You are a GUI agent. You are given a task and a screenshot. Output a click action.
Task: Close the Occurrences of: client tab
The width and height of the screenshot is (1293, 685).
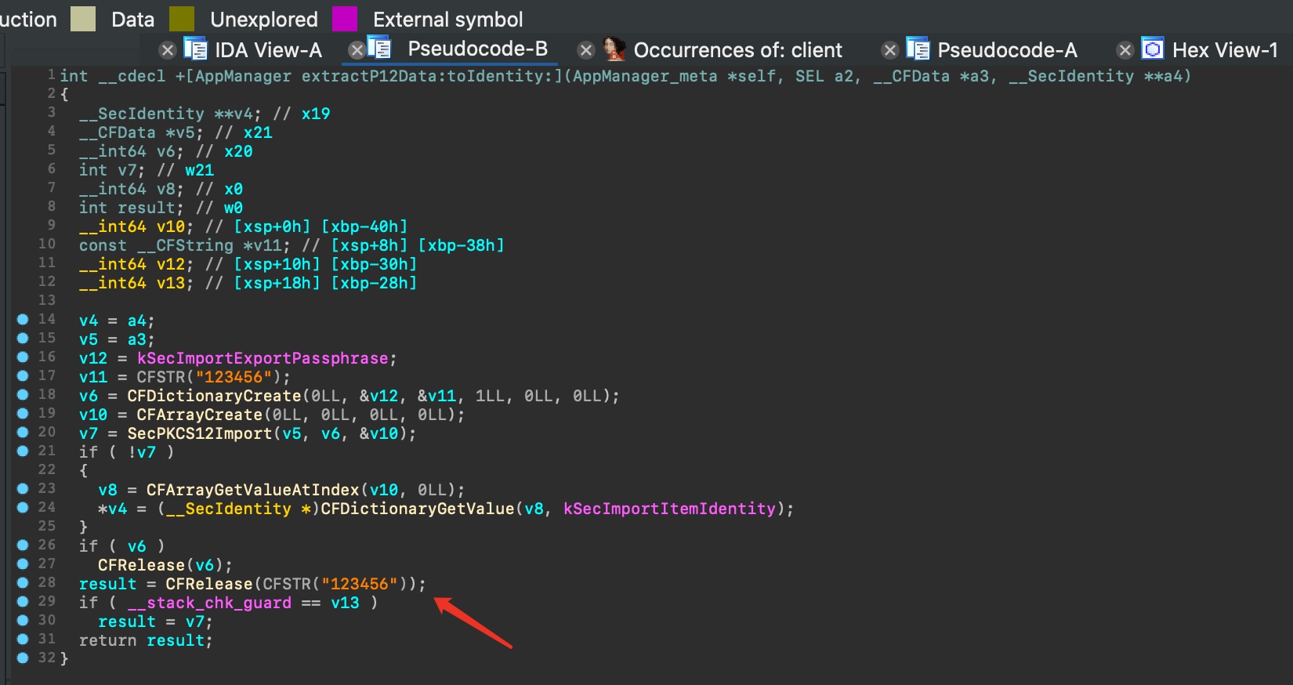[x=586, y=50]
